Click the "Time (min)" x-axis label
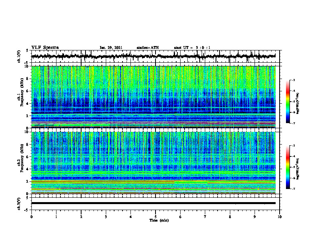The height and width of the screenshot is (243, 315). [159, 220]
